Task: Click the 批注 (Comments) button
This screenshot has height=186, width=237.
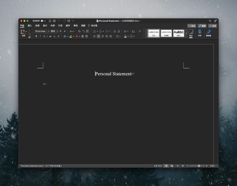Action: 192,26
